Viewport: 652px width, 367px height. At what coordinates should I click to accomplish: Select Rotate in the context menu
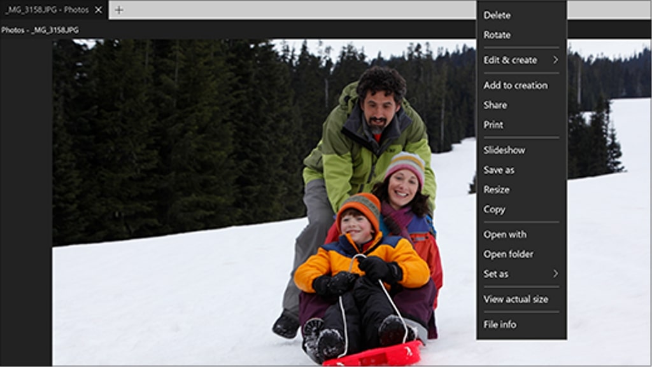point(497,35)
